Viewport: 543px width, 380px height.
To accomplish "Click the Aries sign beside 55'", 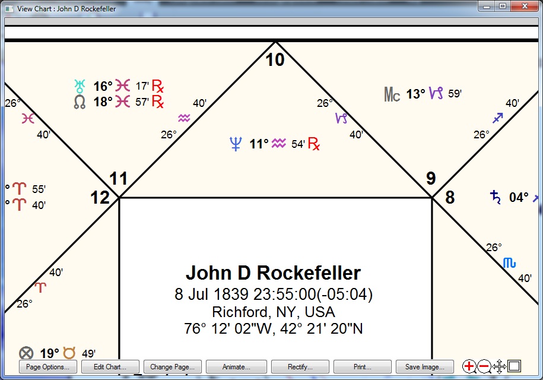I will click(20, 189).
